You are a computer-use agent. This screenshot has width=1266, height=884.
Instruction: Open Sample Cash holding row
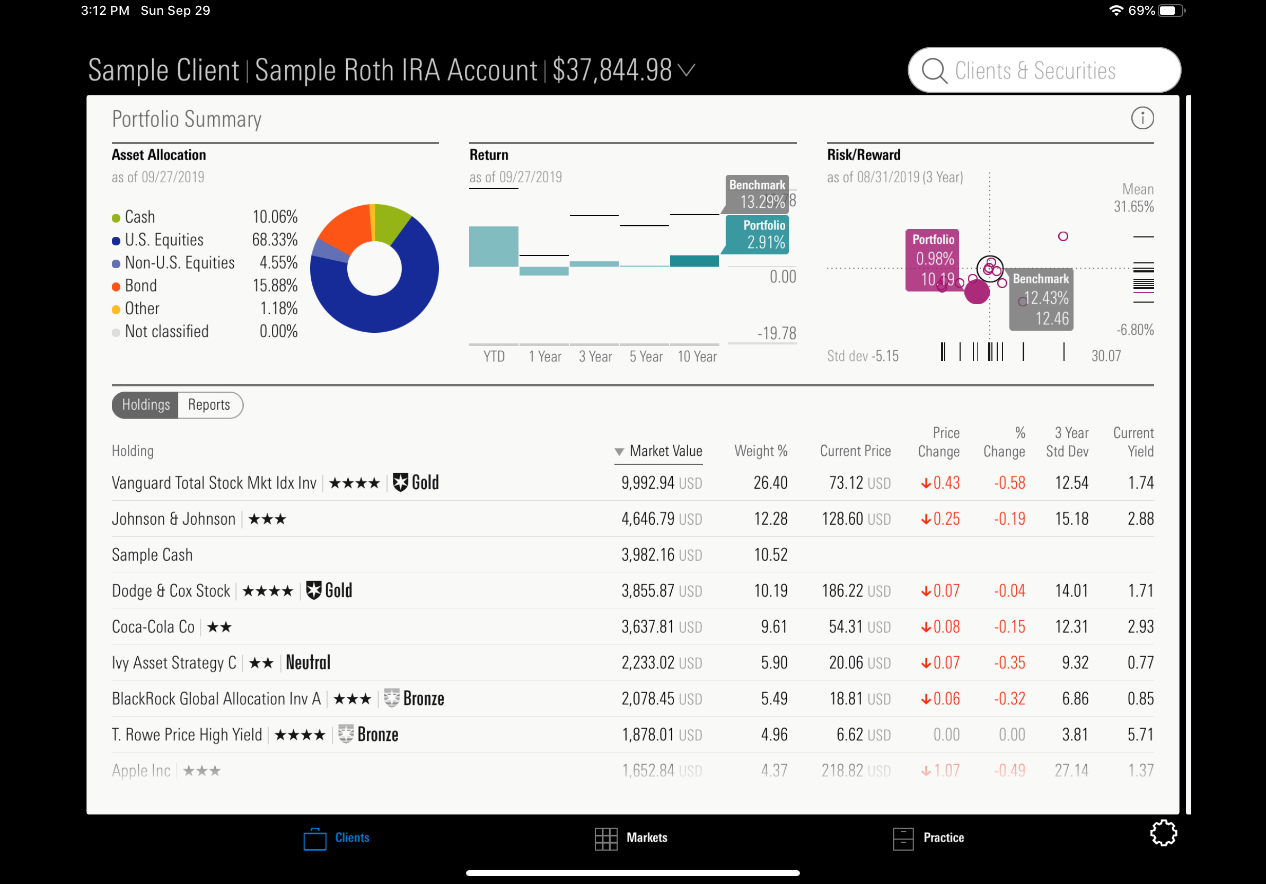point(632,555)
